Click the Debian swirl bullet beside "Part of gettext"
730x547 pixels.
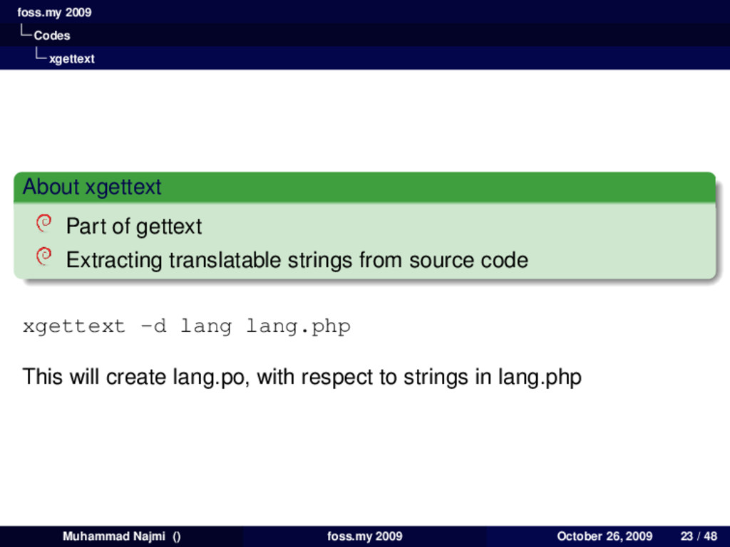click(x=43, y=224)
